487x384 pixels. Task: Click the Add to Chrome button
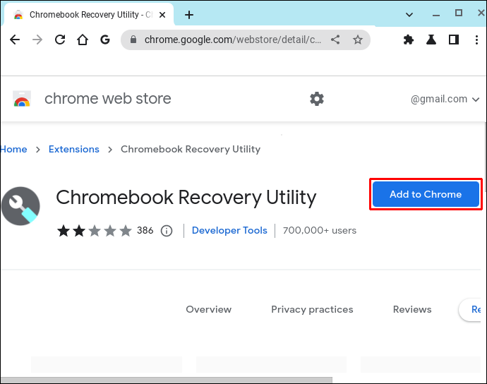click(x=426, y=194)
